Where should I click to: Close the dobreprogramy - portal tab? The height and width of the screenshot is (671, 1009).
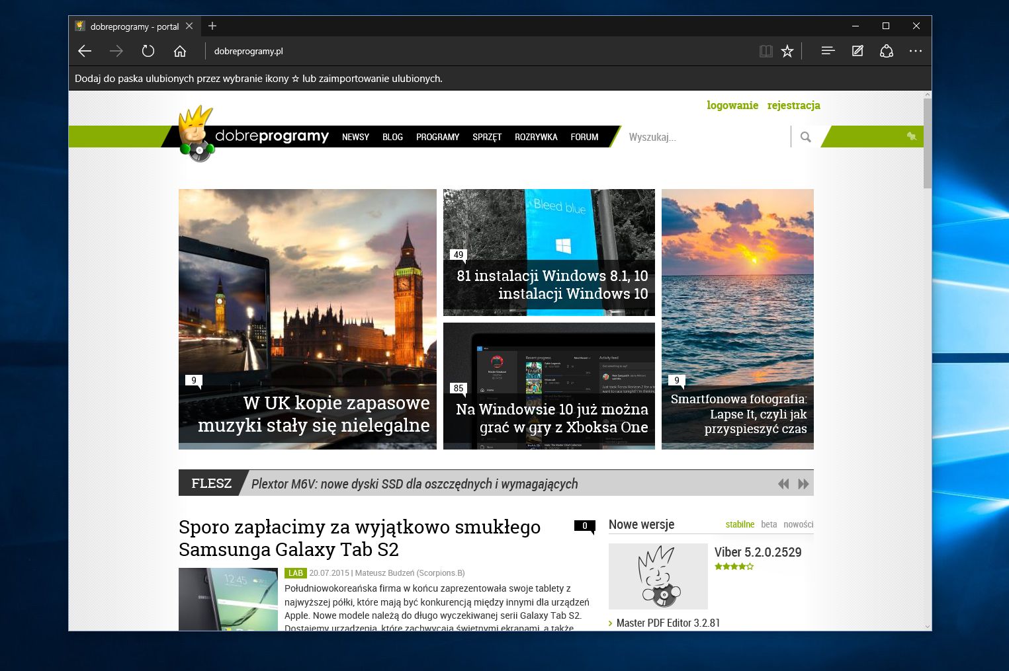189,26
